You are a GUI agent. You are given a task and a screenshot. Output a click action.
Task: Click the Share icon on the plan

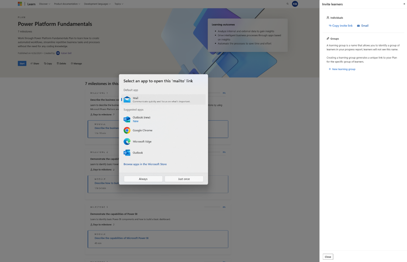coord(32,63)
